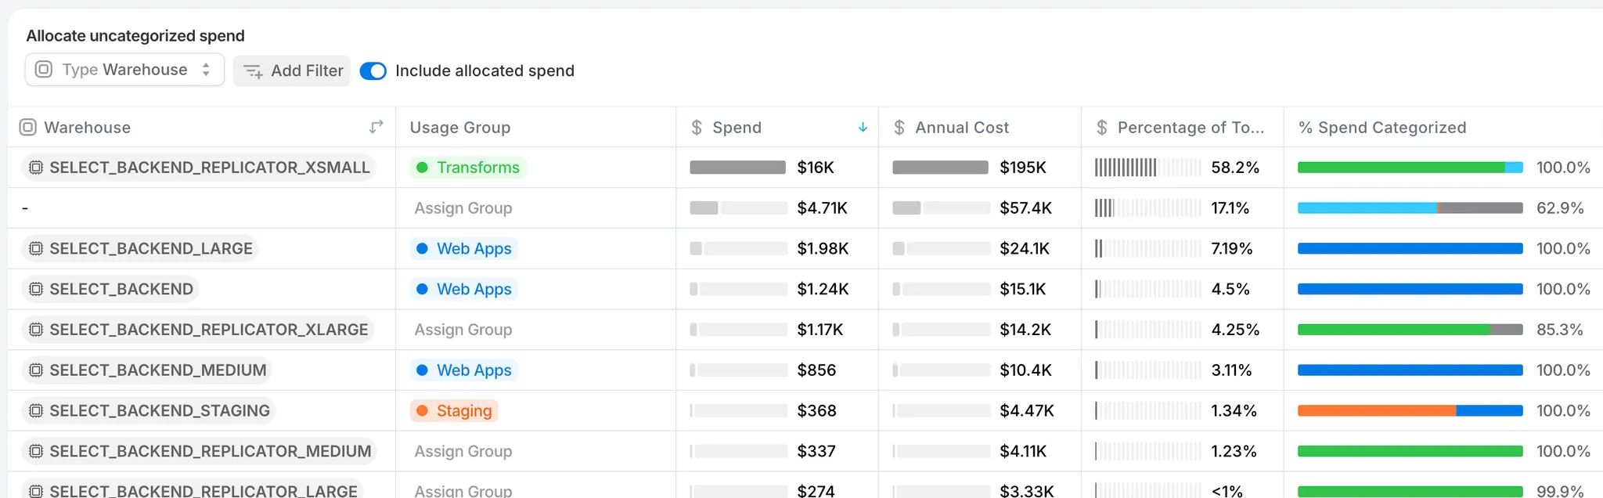Click the Usage Group column header
Screen dimensions: 1603x498
pyautogui.click(x=460, y=128)
